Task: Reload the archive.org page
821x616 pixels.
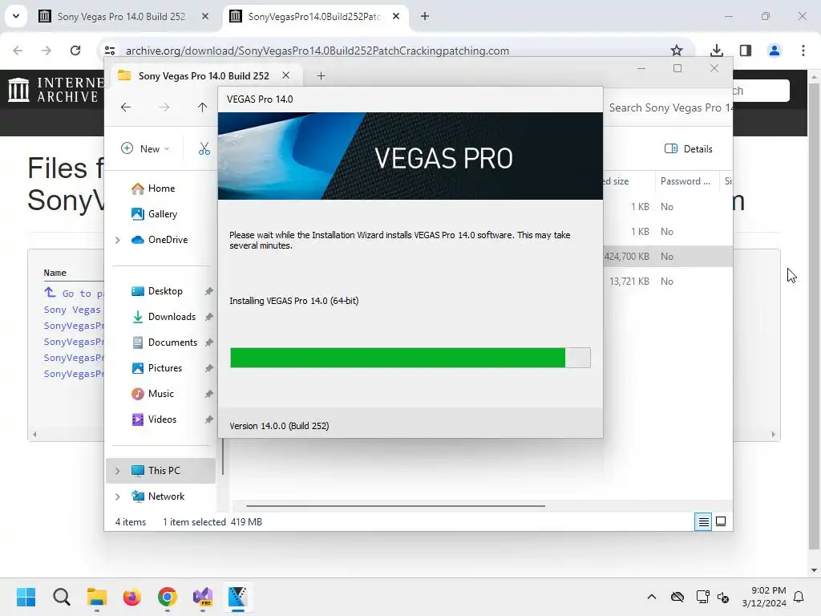Action: (75, 51)
